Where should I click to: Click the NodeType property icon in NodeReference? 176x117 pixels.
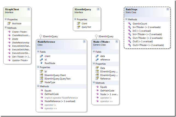point(41,82)
